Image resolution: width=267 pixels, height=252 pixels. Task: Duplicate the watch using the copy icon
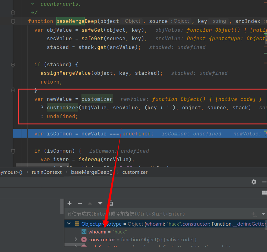(111, 203)
